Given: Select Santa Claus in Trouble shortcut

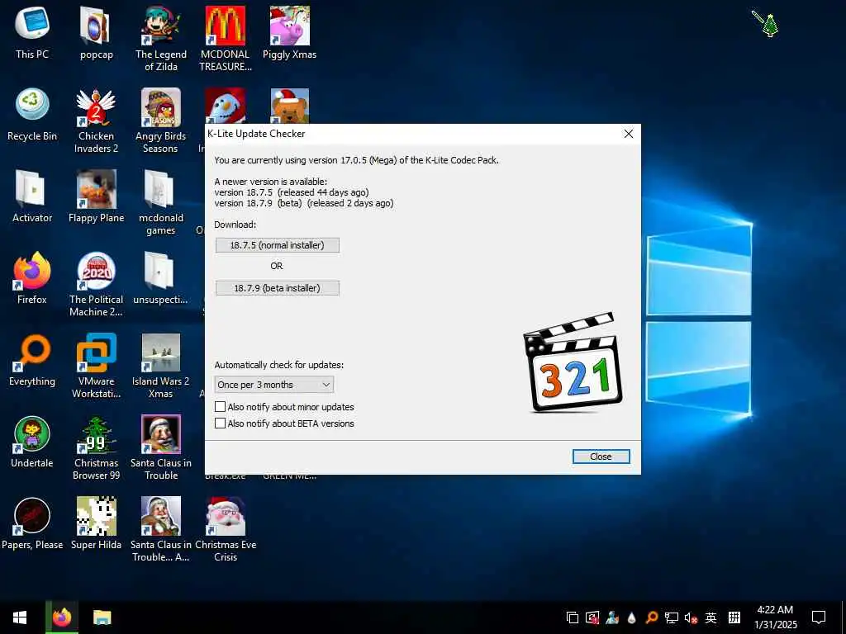Looking at the screenshot, I should pos(161,448).
